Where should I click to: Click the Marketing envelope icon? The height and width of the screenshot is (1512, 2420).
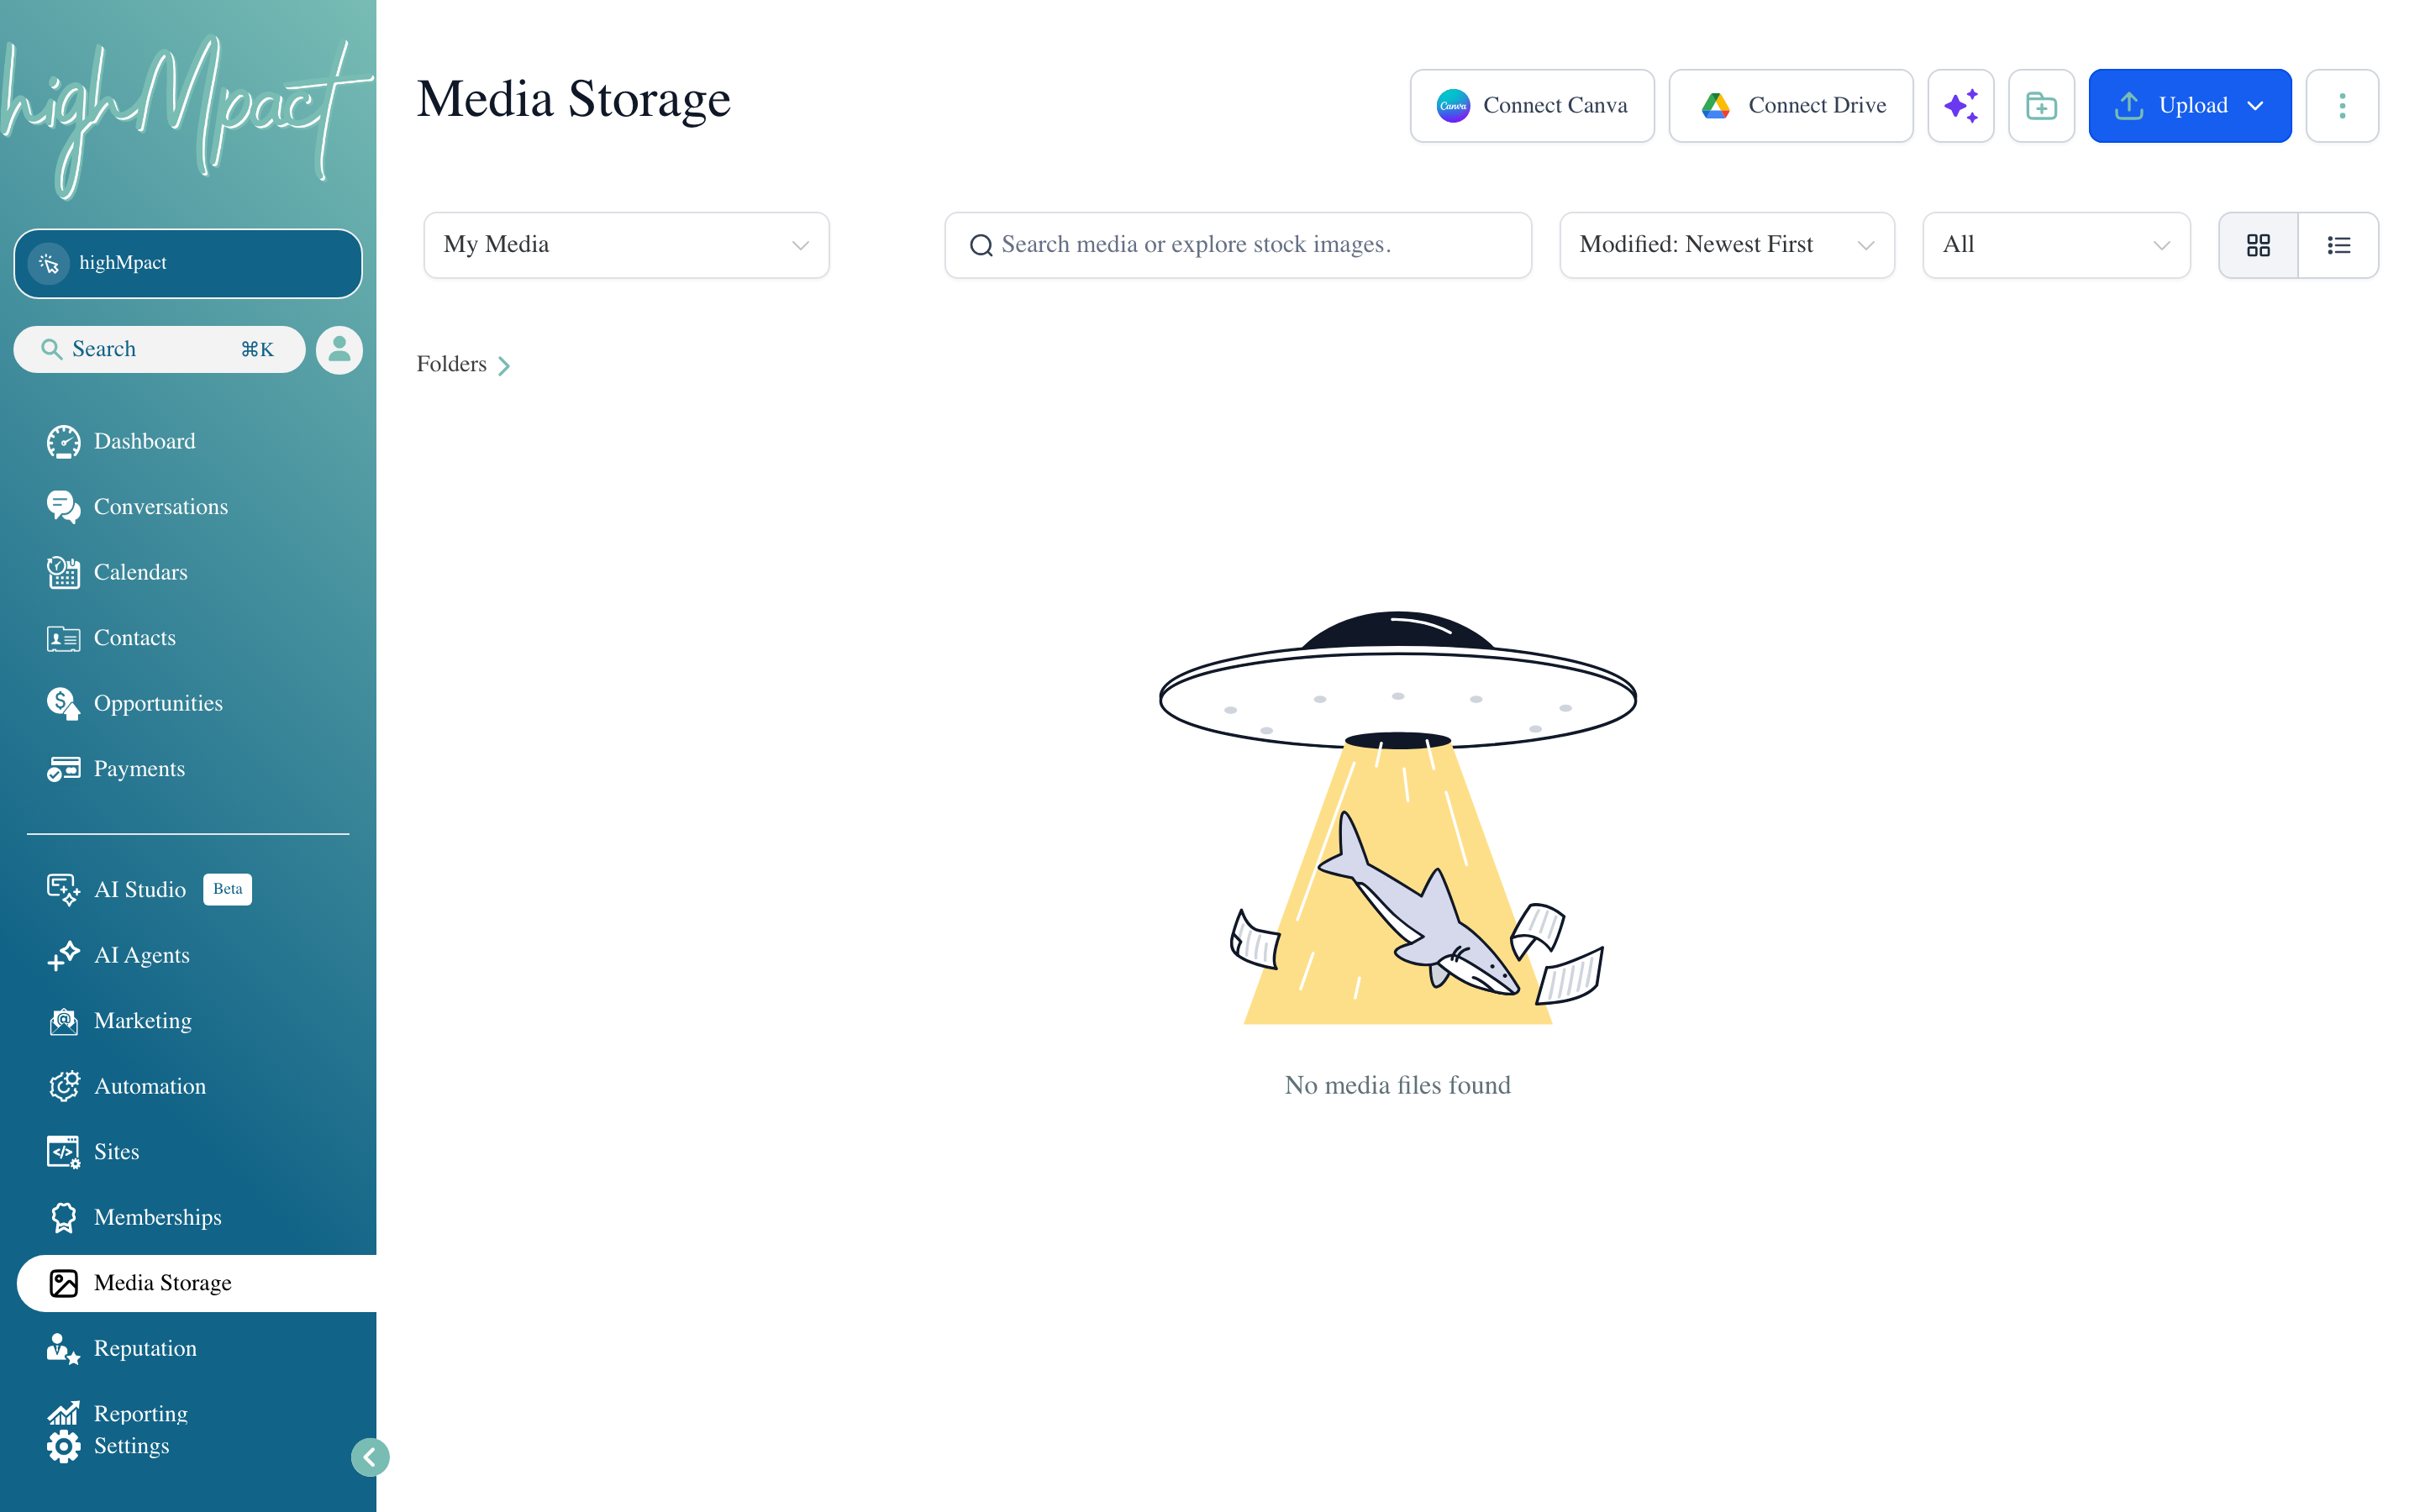click(x=63, y=1021)
